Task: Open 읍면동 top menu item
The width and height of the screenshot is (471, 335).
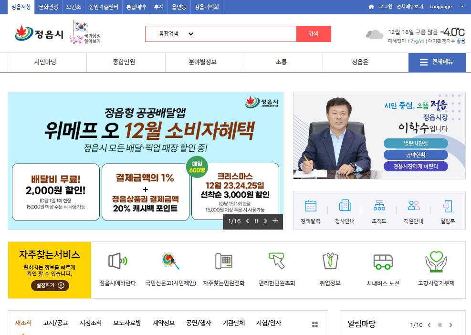Action: 179,7
